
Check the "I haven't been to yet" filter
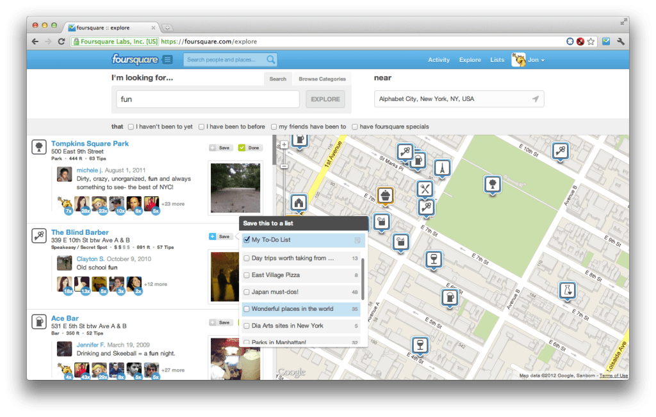131,127
